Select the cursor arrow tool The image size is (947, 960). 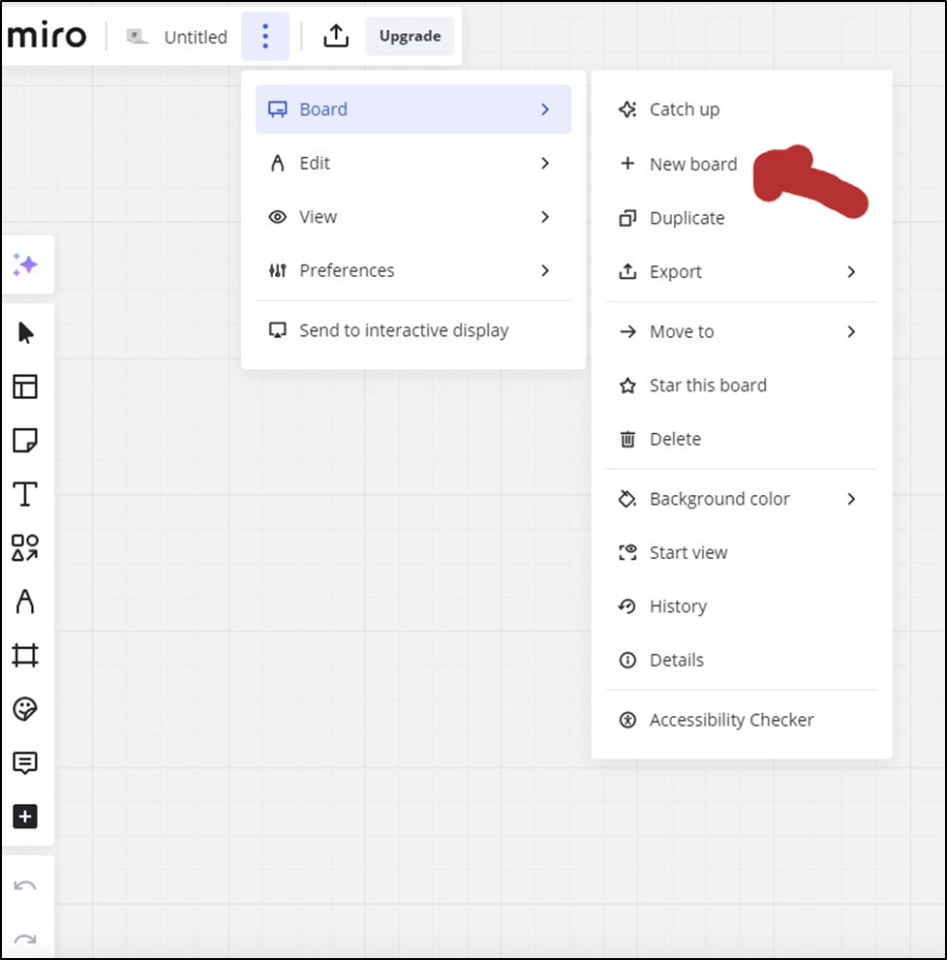click(x=25, y=333)
